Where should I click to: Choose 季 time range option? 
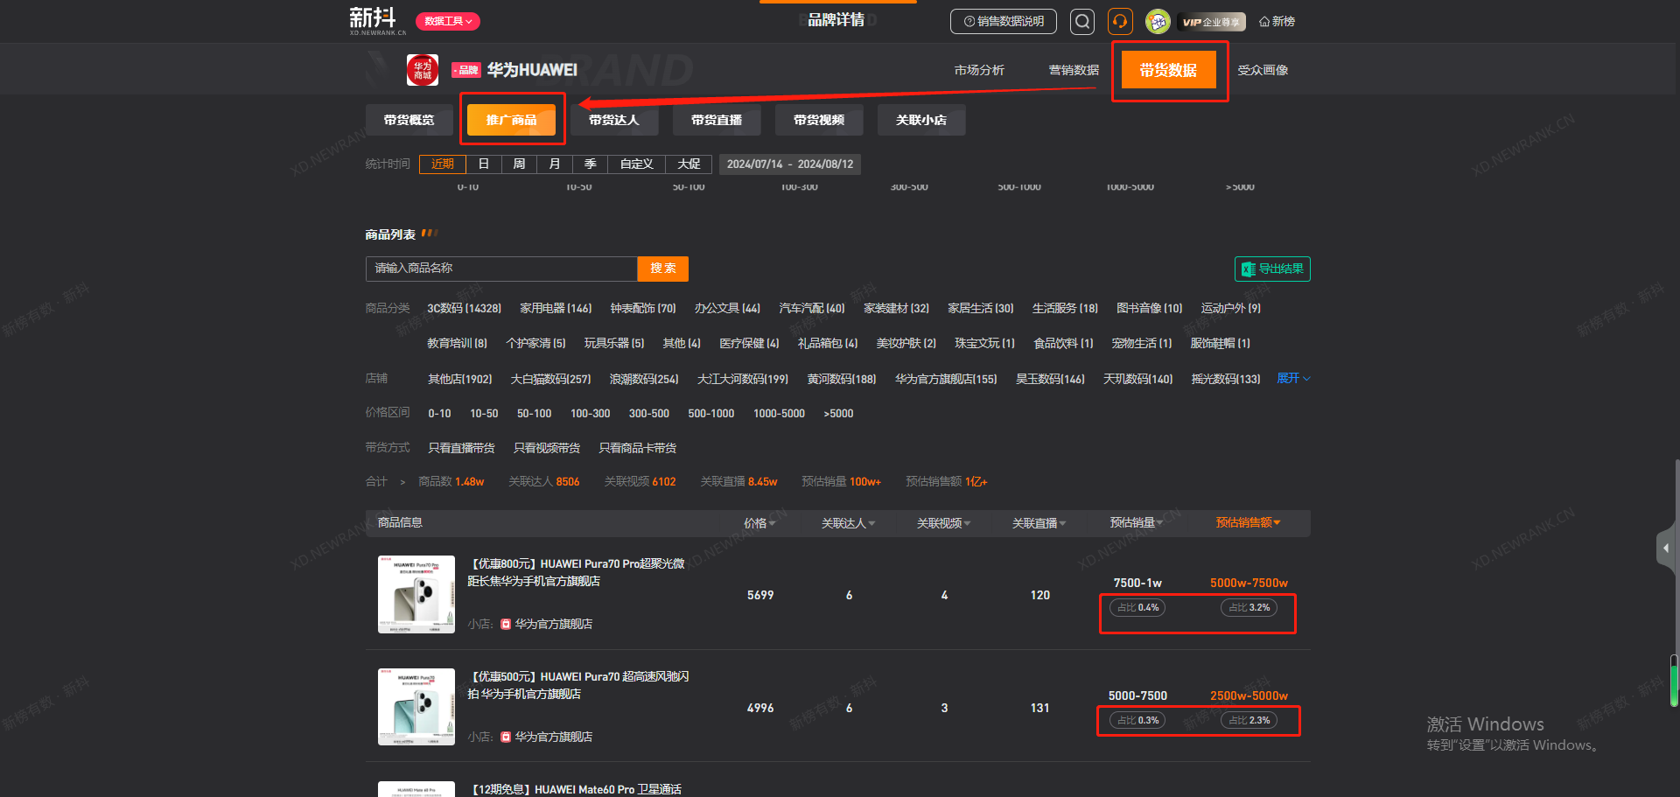pos(591,164)
